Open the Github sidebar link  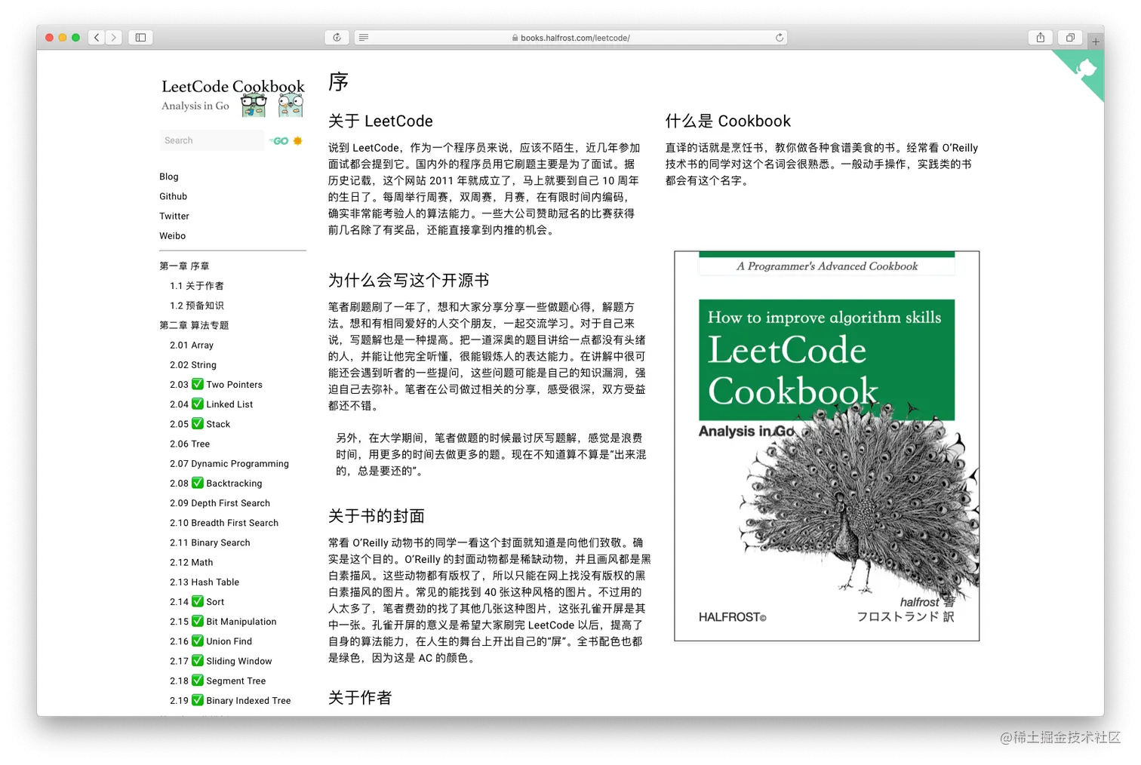pyautogui.click(x=174, y=196)
